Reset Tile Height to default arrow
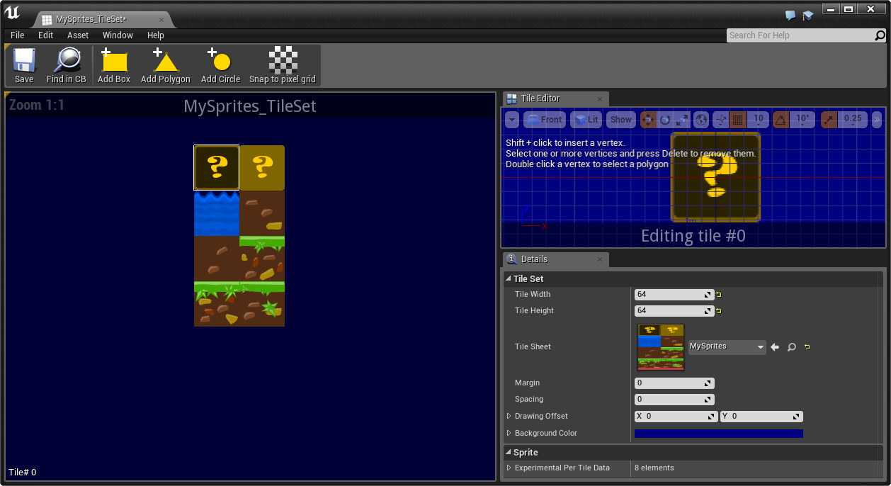Image resolution: width=891 pixels, height=486 pixels. (x=719, y=310)
